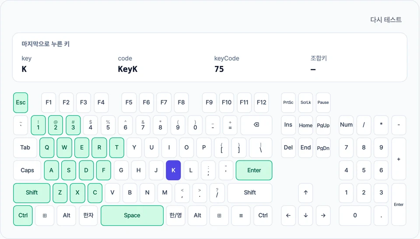This screenshot has height=239, width=420.
Task: Click the Num lock key
Action: 346,125
